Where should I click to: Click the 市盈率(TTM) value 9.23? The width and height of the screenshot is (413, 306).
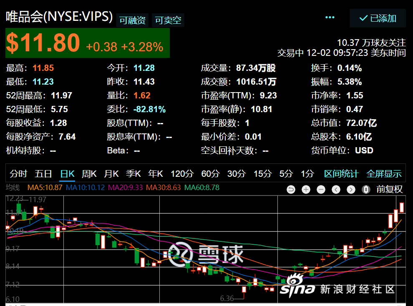tap(268, 95)
